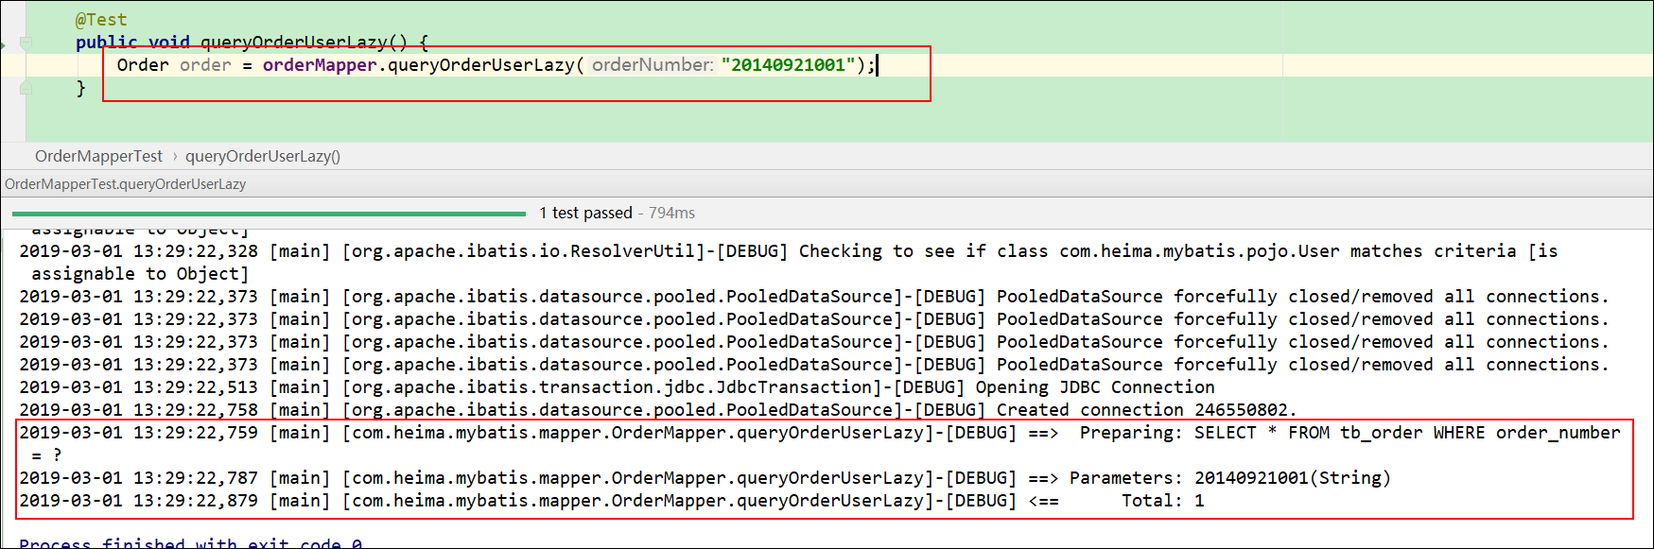This screenshot has height=549, width=1654.
Task: Click the @Test annotation
Action: point(100,20)
